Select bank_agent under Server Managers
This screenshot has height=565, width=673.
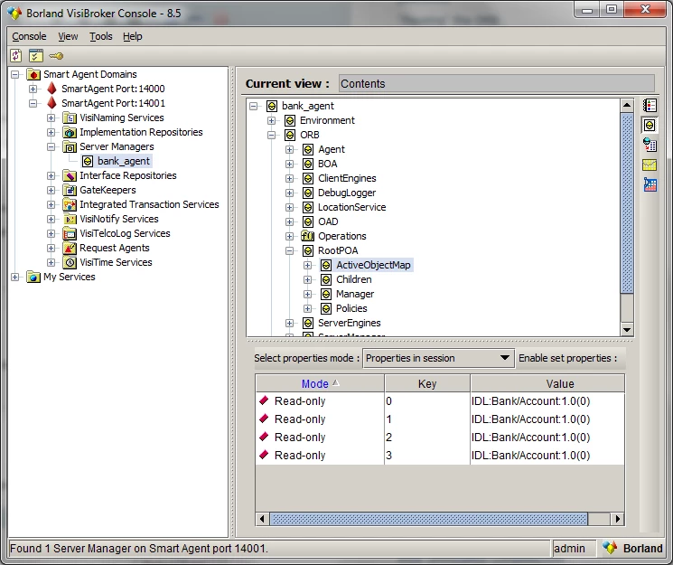[x=124, y=161]
